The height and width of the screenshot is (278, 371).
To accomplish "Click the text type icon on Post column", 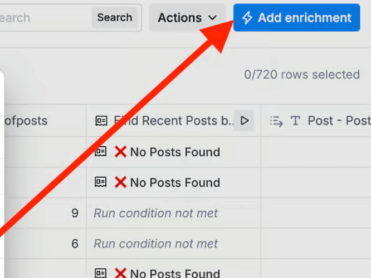I will pos(295,121).
